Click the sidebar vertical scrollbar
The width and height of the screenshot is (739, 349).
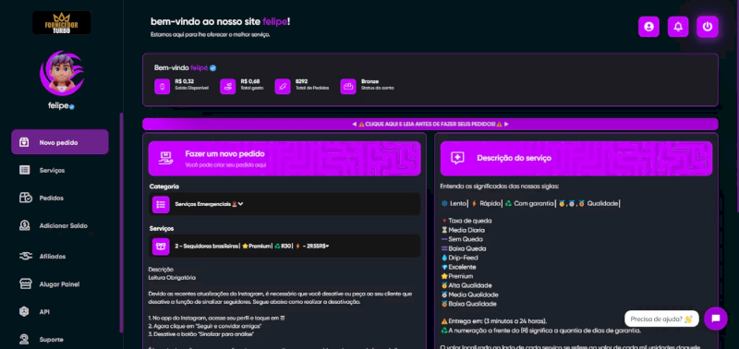[x=121, y=222]
